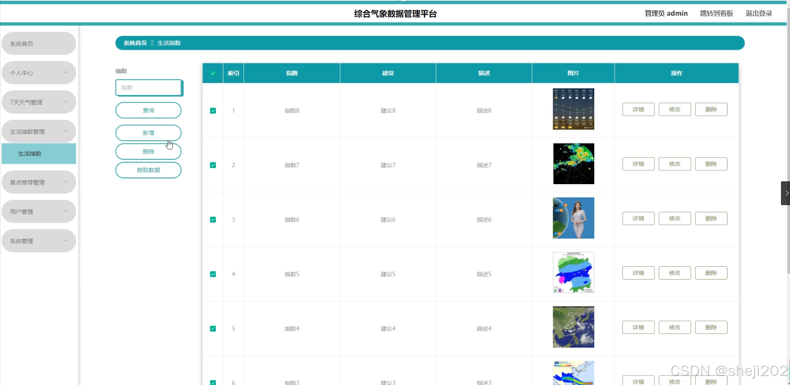
Task: Click 修改 for row 指数6
Action: pyautogui.click(x=674, y=219)
